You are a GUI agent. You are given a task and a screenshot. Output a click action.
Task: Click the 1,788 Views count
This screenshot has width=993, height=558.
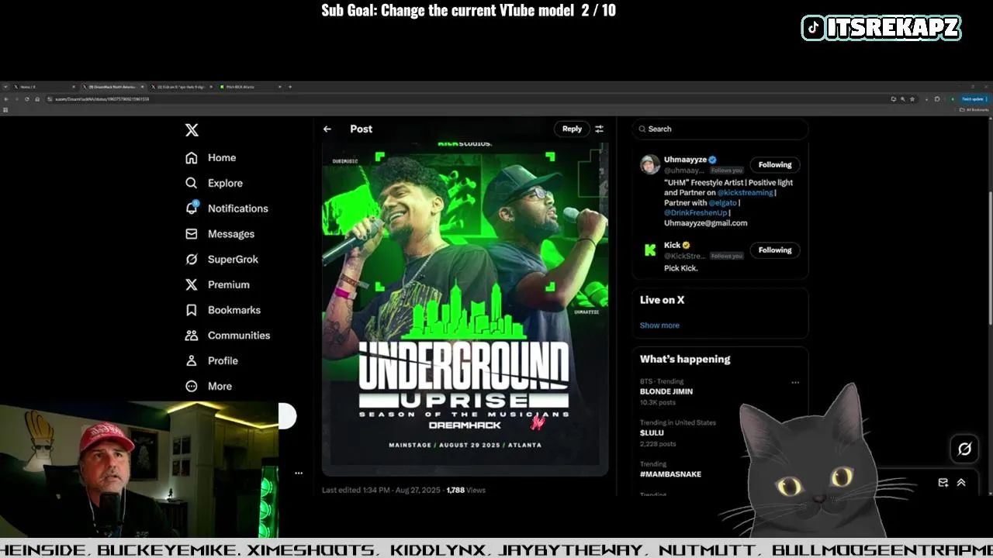coord(466,490)
